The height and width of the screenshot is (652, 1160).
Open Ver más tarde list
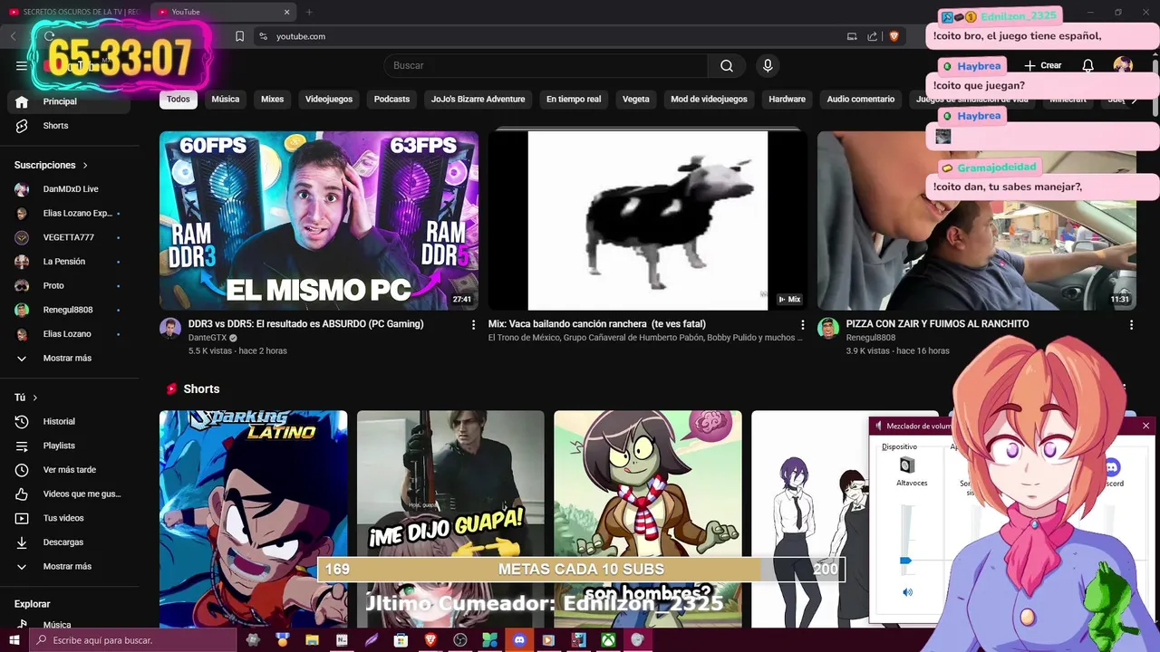(69, 470)
